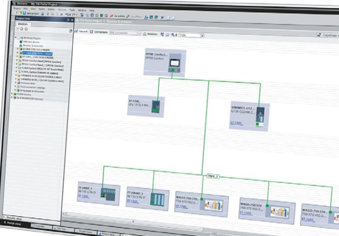Expand Languages & resources tree node
This screenshot has height=236, width=339.
coord(15,90)
